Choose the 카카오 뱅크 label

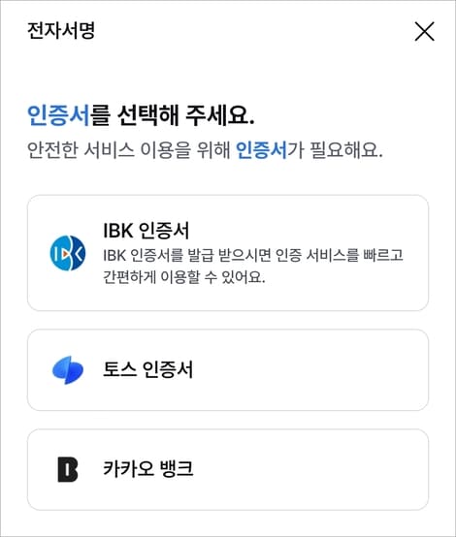coord(148,468)
